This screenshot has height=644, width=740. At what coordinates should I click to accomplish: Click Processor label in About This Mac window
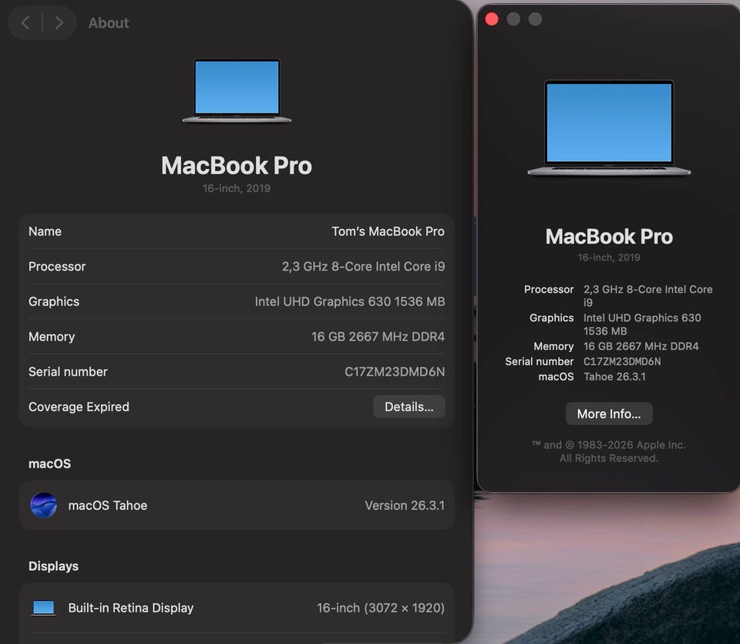pos(549,289)
